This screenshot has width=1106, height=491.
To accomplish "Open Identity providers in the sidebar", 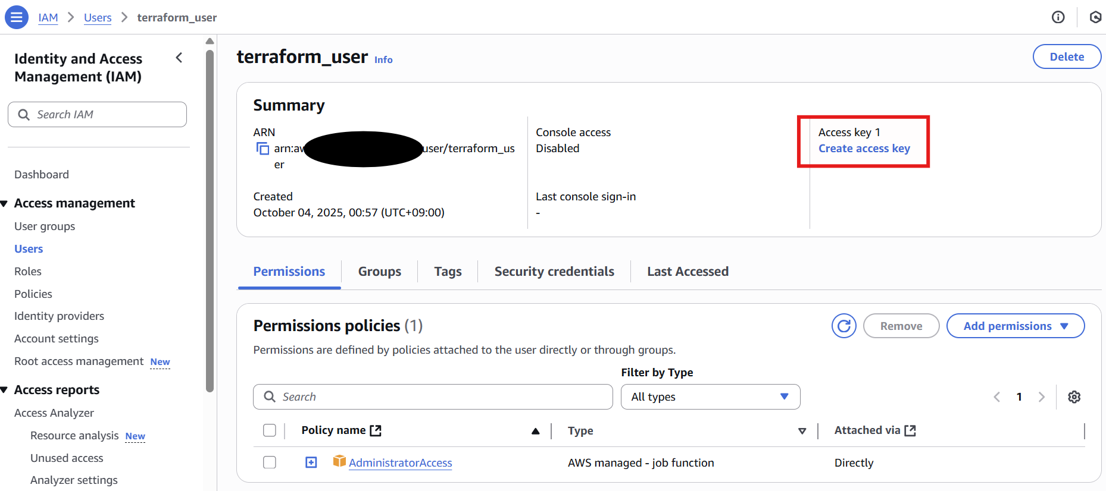I will pos(59,316).
